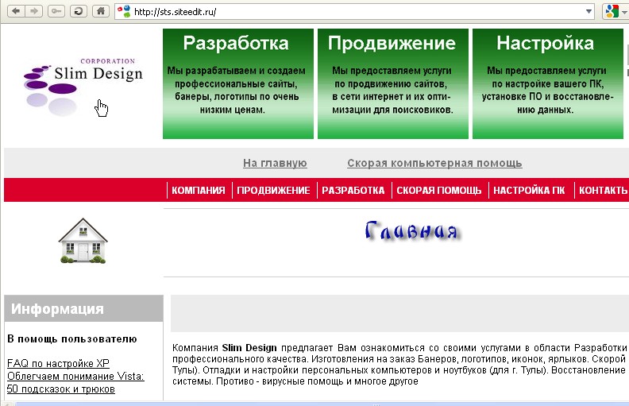Select ПРОДВИЖЕНИЕ in the red navigation bar

pos(273,191)
